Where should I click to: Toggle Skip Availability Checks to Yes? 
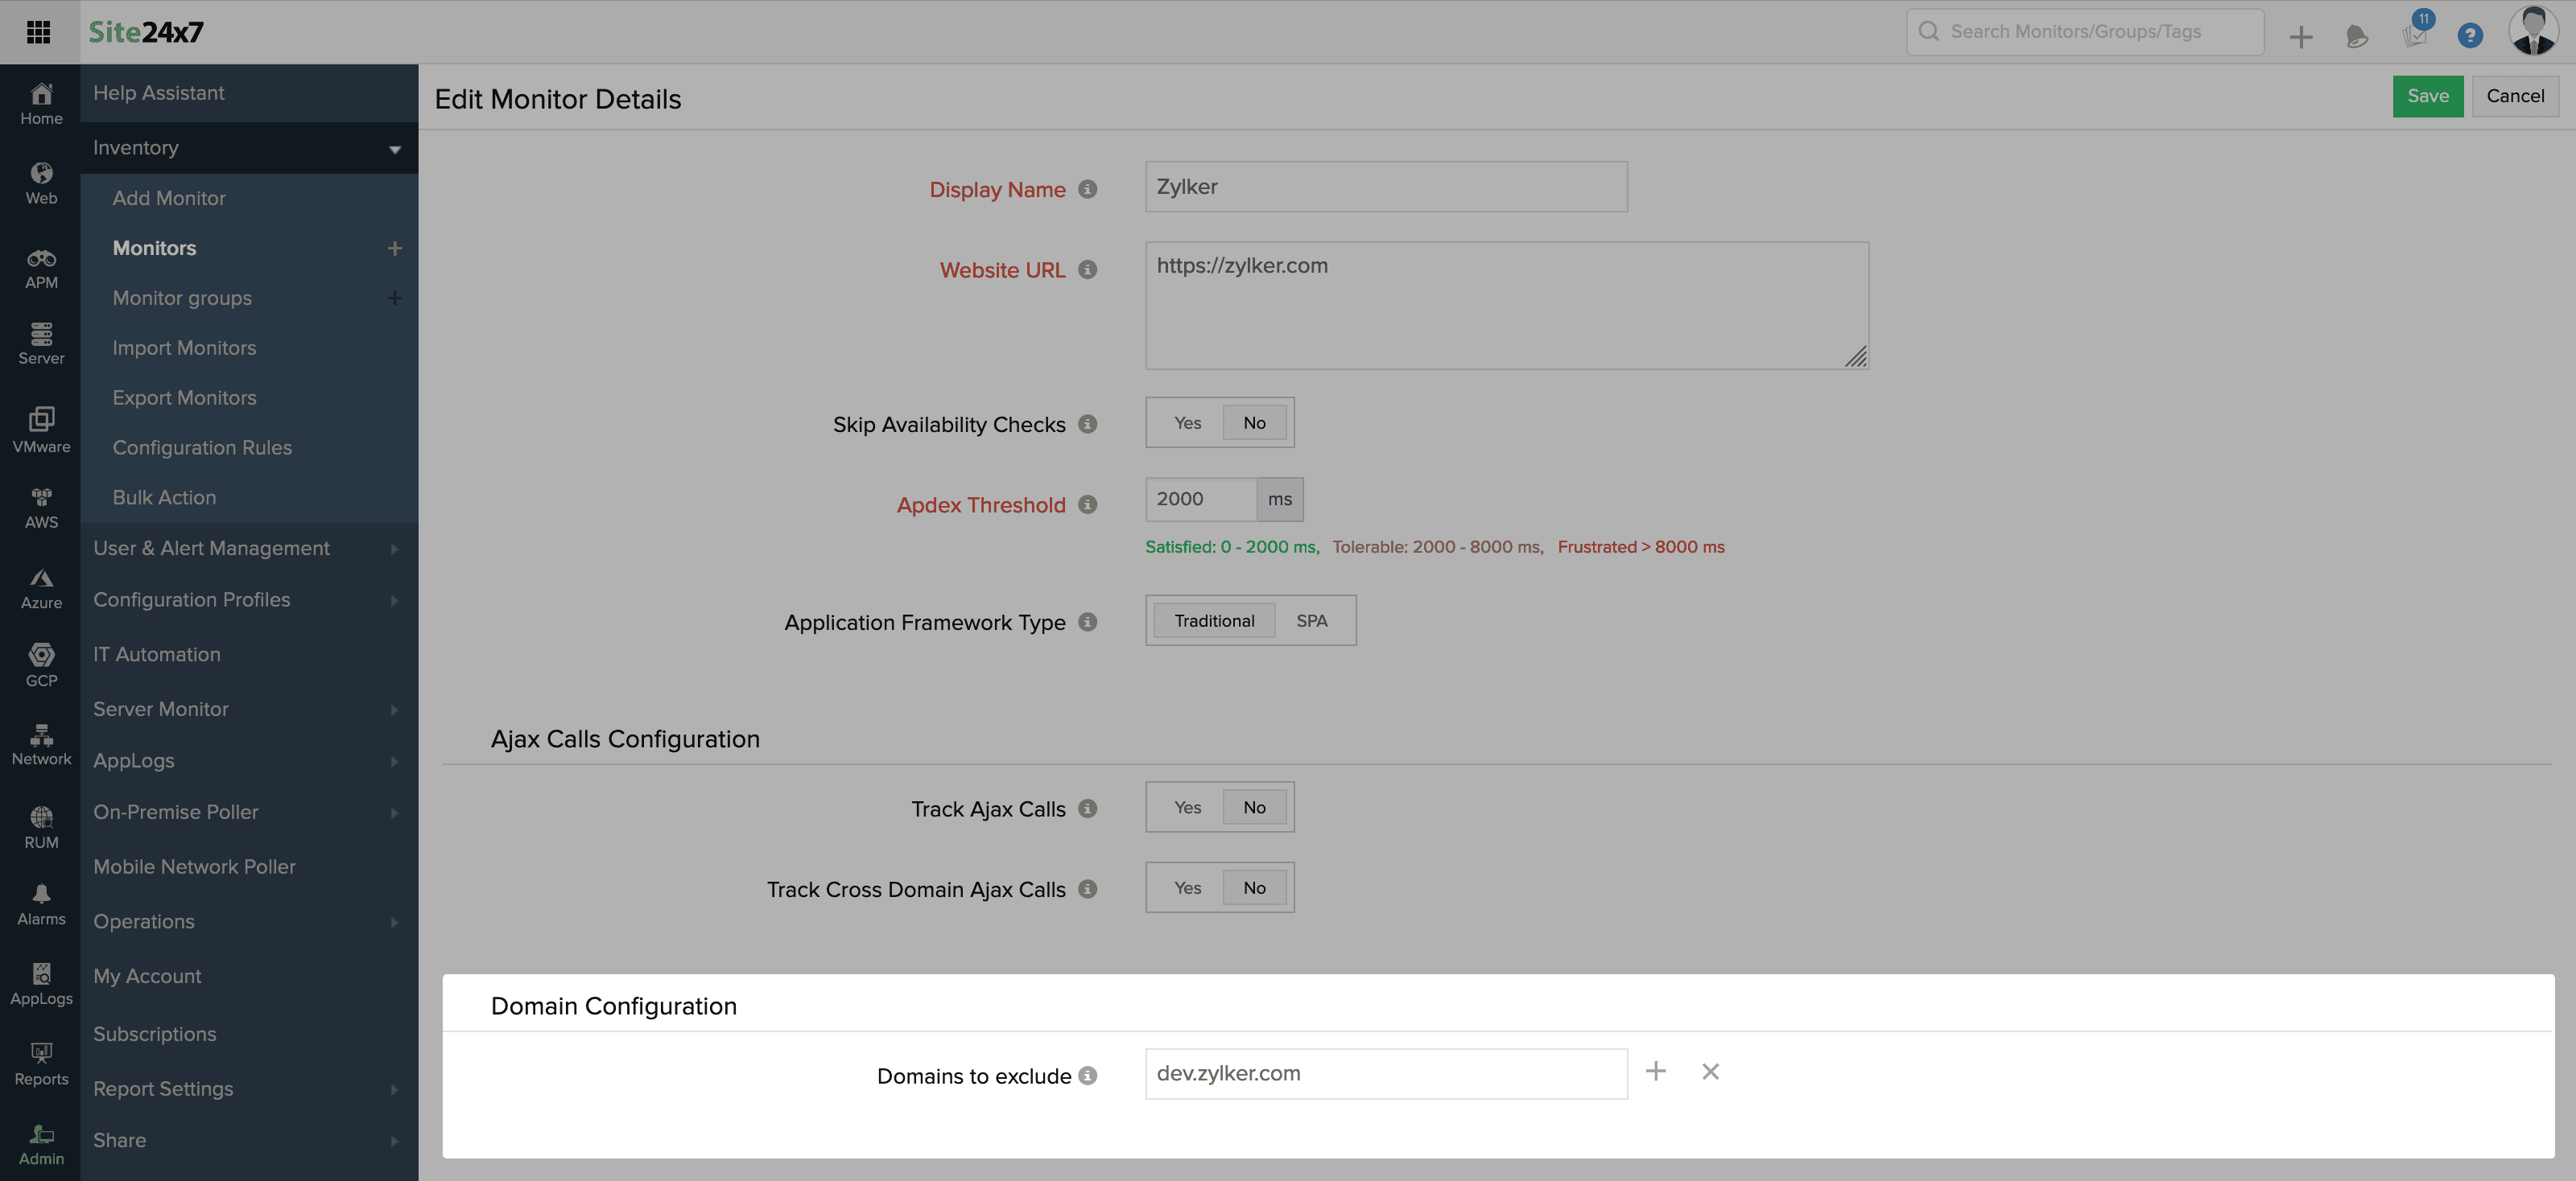(x=1186, y=422)
